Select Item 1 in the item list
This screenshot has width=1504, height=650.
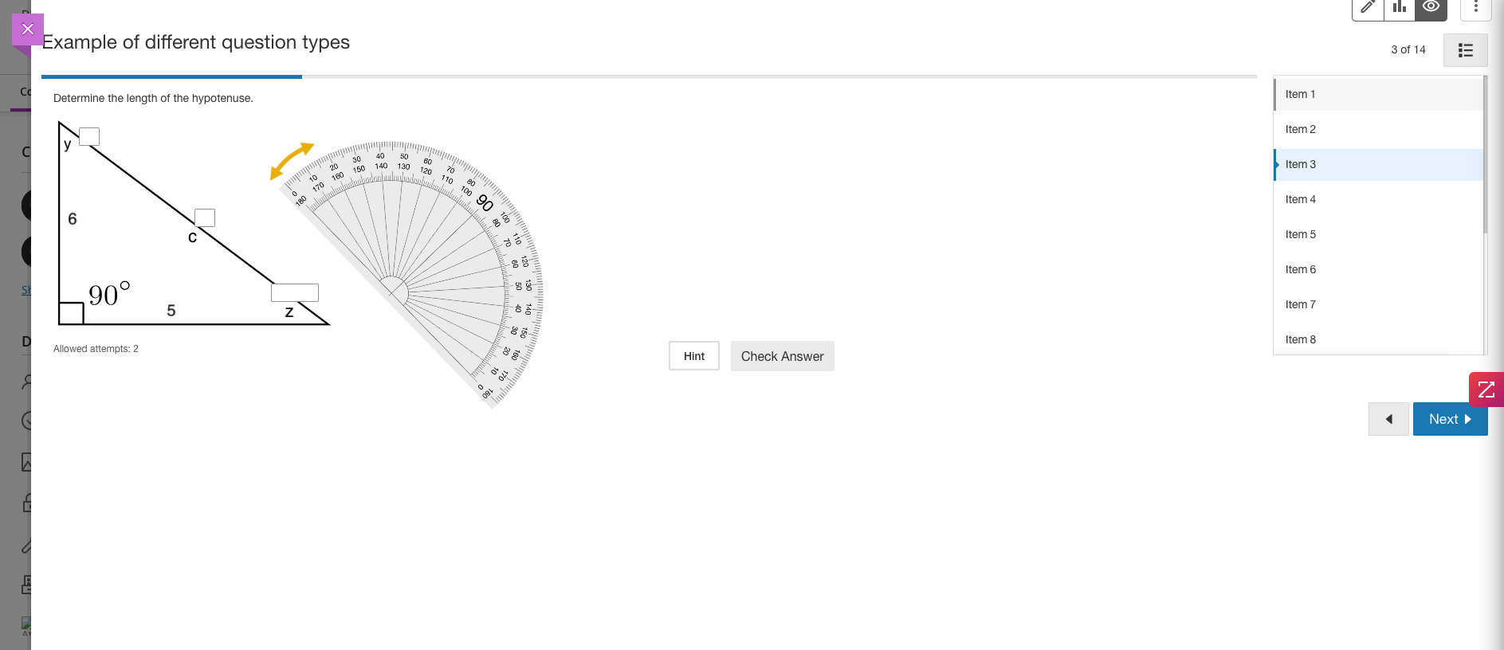tap(1300, 94)
